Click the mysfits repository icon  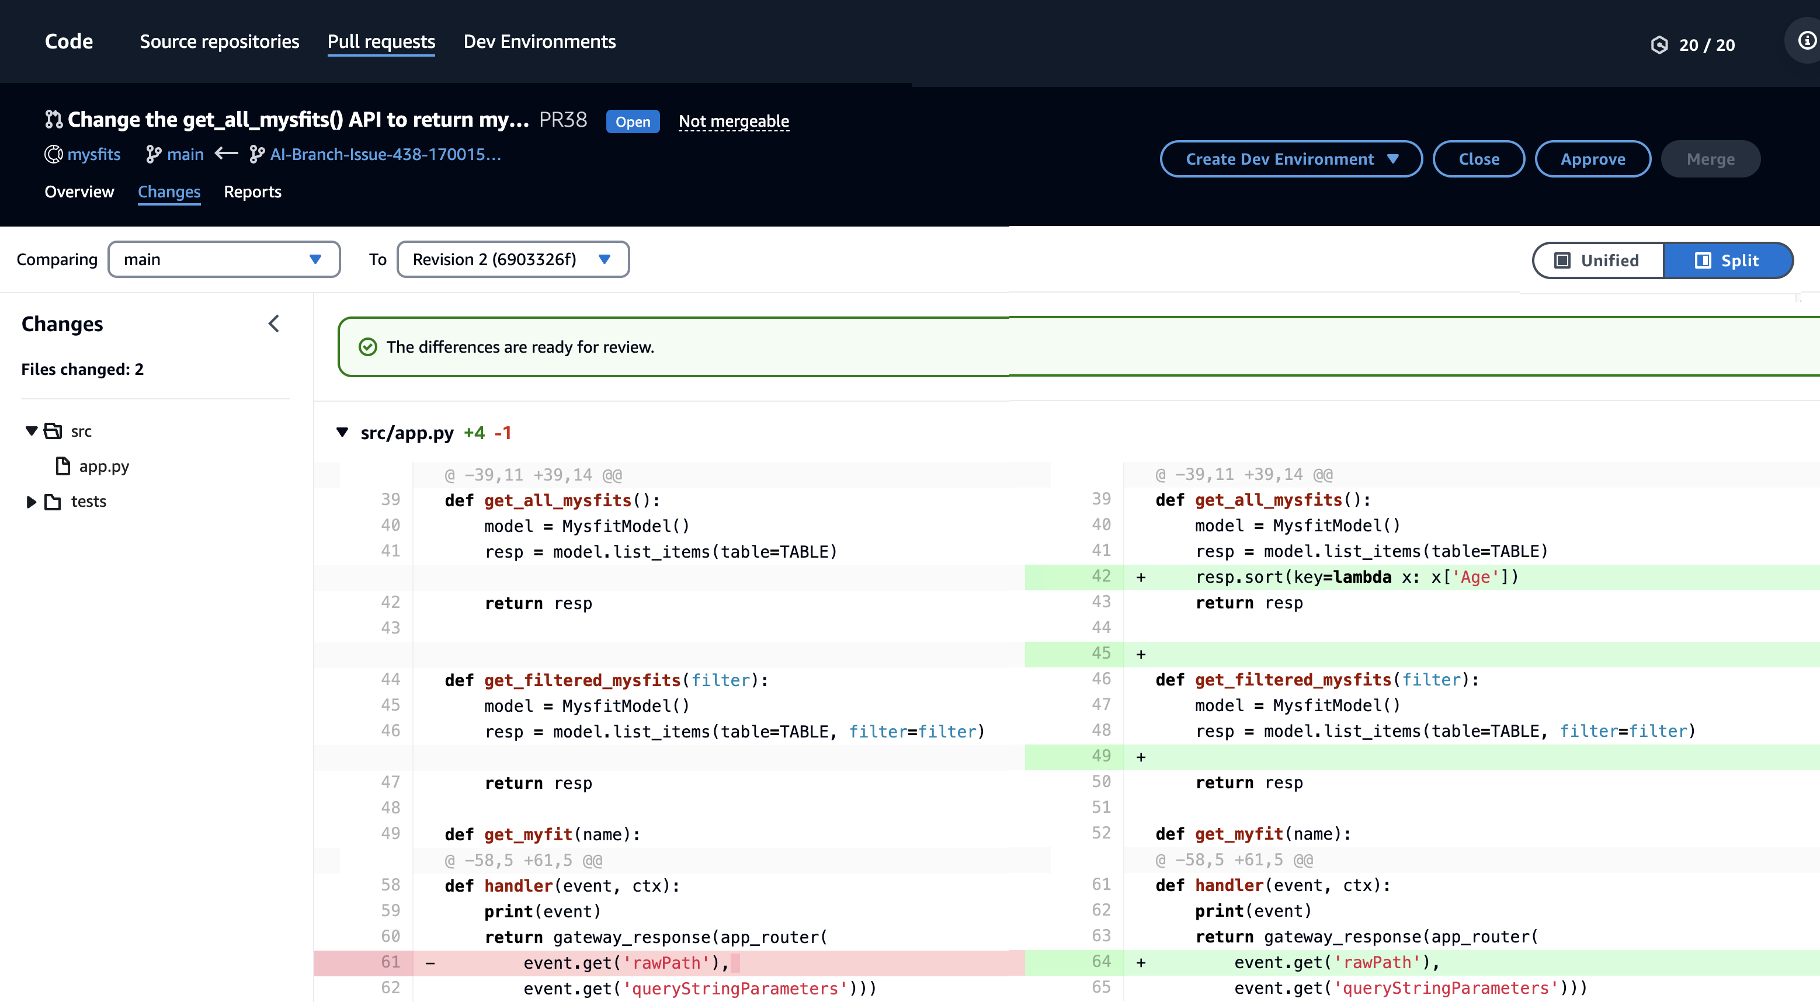[54, 154]
